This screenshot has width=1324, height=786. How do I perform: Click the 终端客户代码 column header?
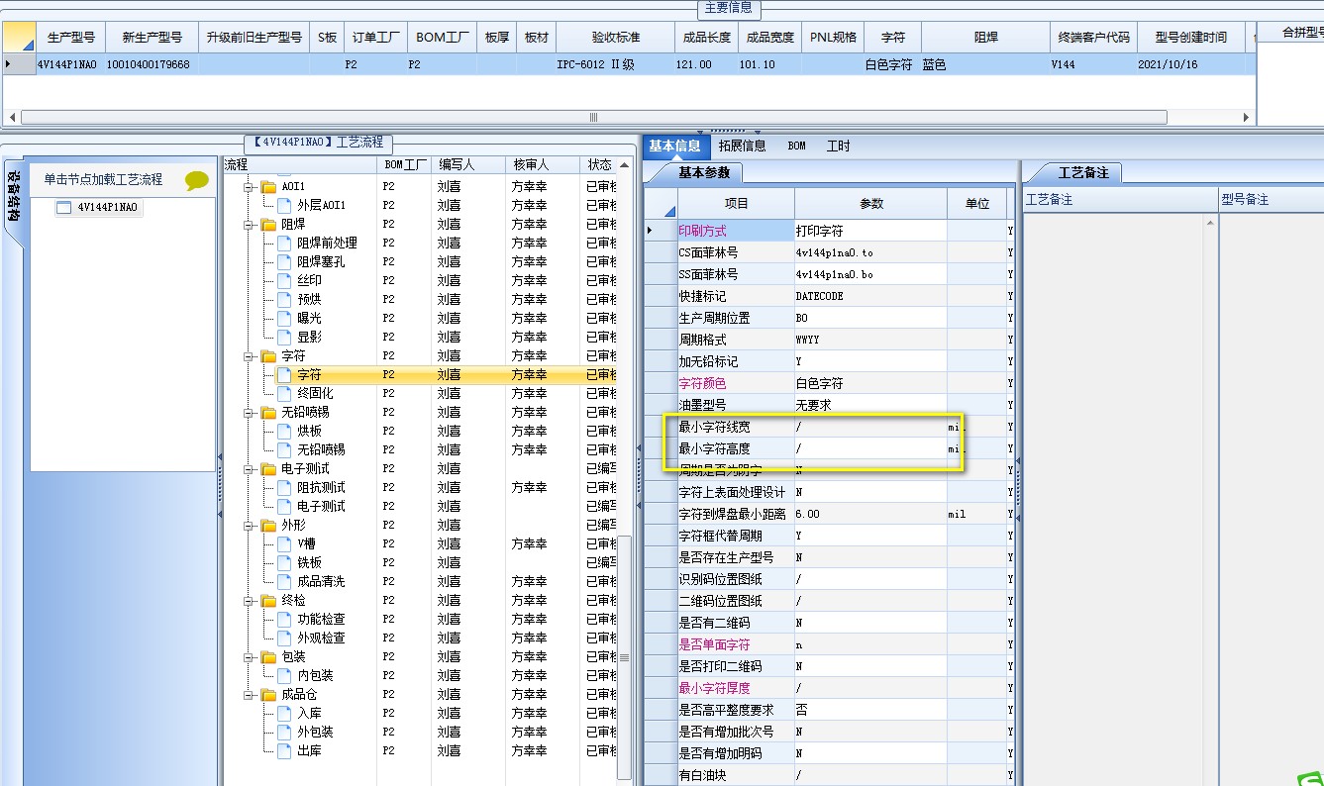[1094, 38]
